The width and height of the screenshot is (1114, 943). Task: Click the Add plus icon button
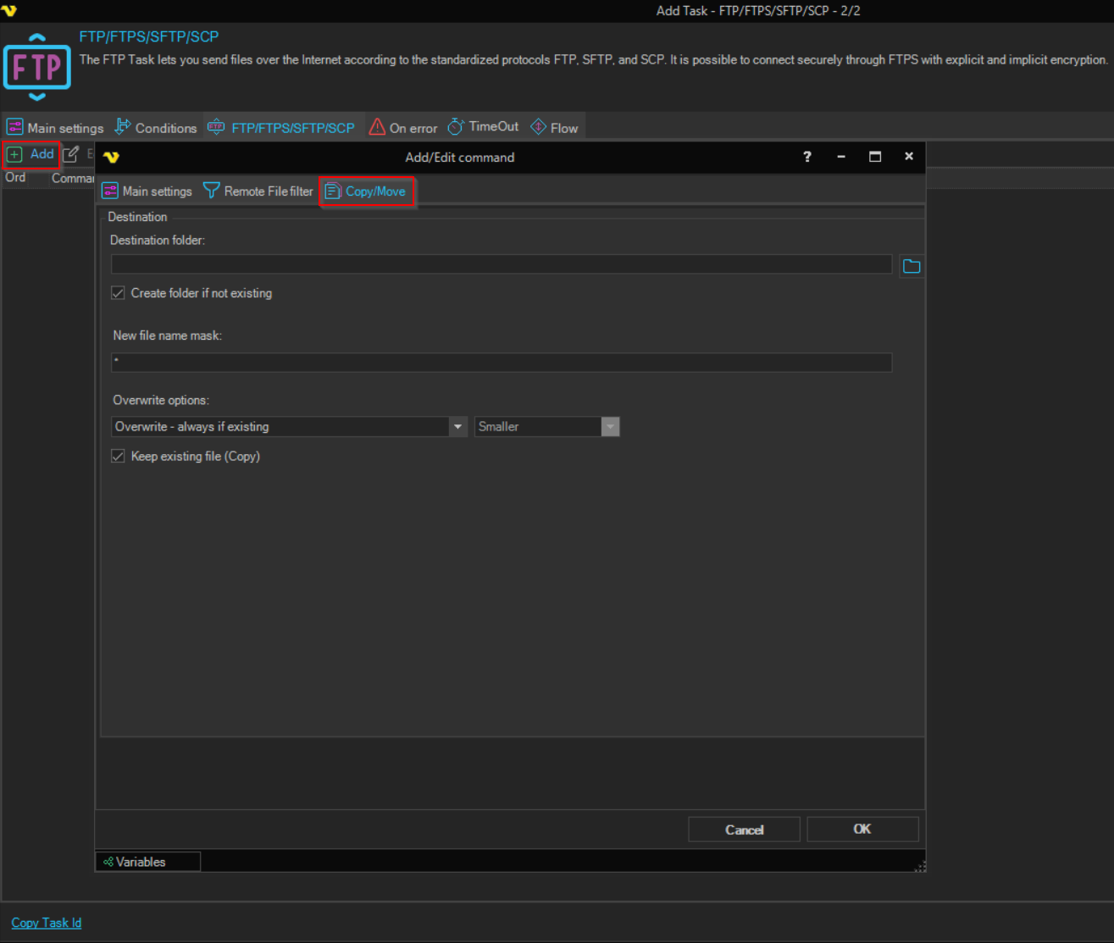point(31,154)
